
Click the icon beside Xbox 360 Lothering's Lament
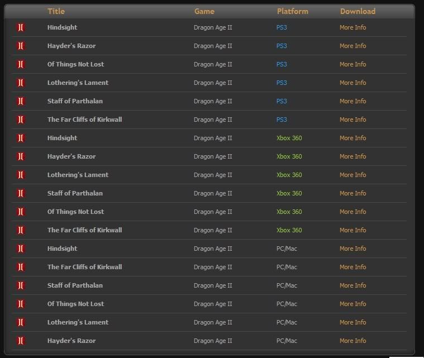21,175
